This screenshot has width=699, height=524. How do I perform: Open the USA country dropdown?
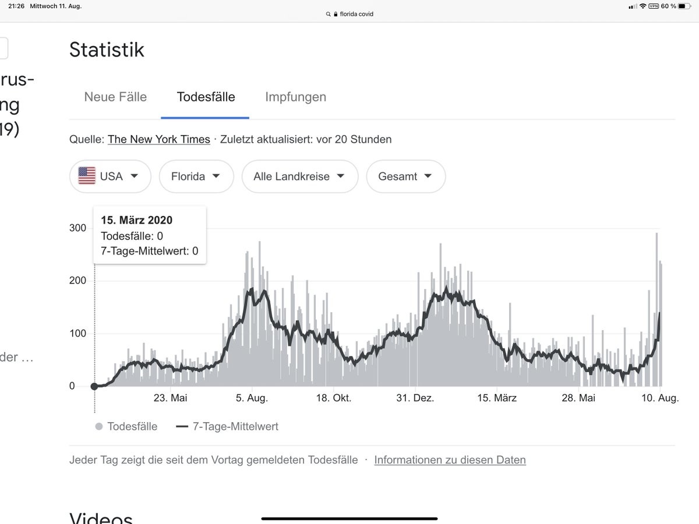(110, 176)
